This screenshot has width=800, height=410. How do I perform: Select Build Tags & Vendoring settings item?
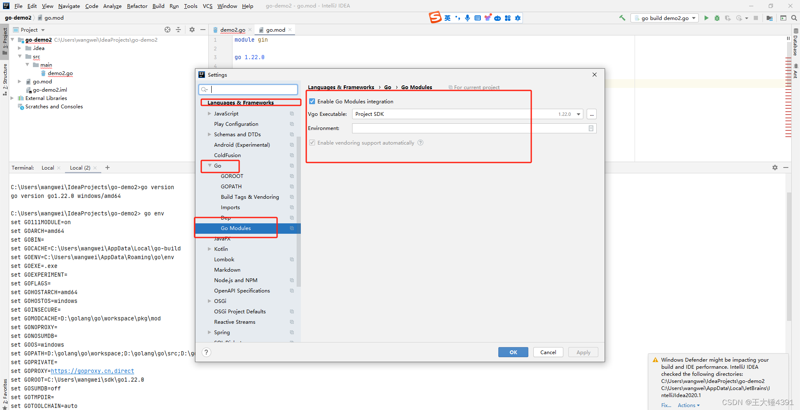(250, 197)
